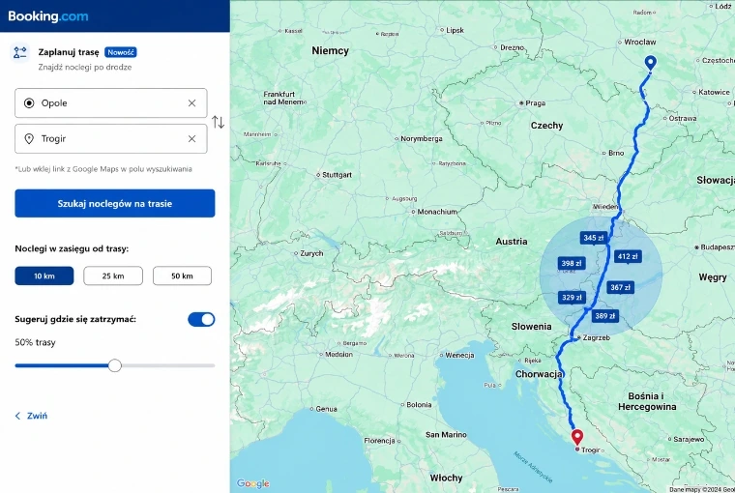The height and width of the screenshot is (493, 735).
Task: Click the Monachium city label on map
Action: (437, 212)
